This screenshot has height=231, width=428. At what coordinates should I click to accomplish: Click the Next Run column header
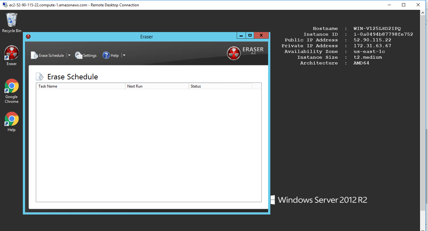click(157, 86)
